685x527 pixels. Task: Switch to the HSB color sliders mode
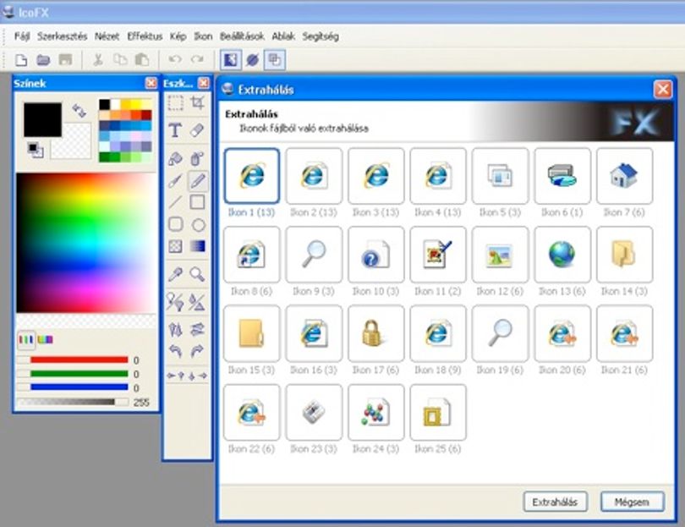(x=45, y=339)
